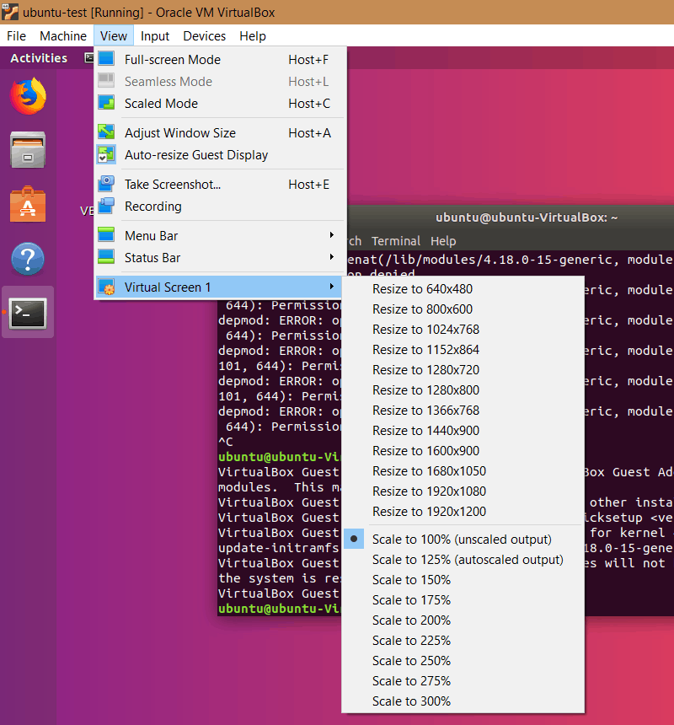Click the Take Screenshot camera icon
The image size is (674, 725).
point(106,184)
